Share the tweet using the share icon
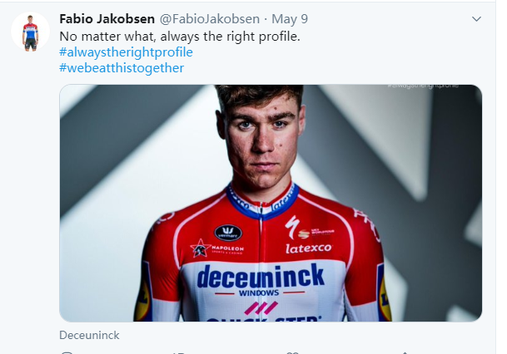The height and width of the screenshot is (354, 507). coord(401,352)
